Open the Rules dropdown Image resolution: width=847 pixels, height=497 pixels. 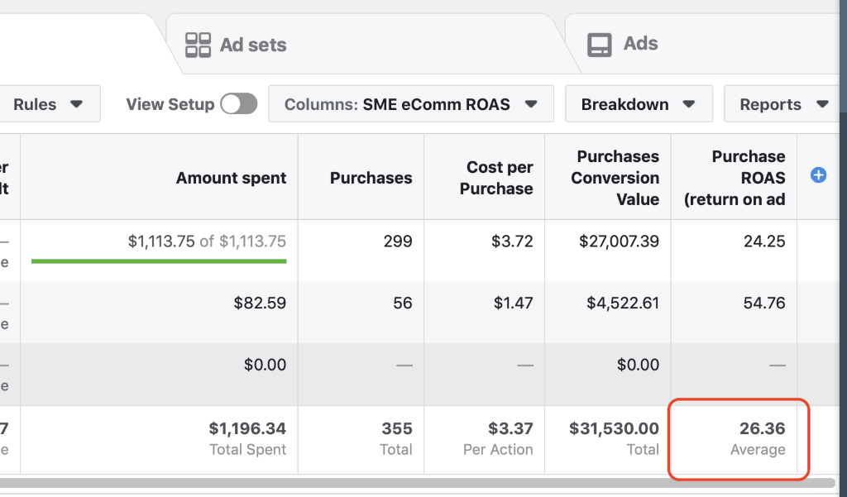[48, 104]
